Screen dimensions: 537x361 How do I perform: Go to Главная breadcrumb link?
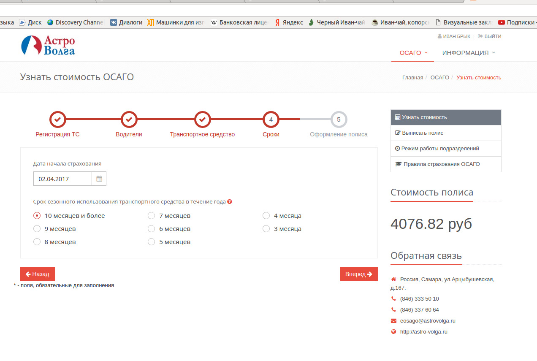412,78
